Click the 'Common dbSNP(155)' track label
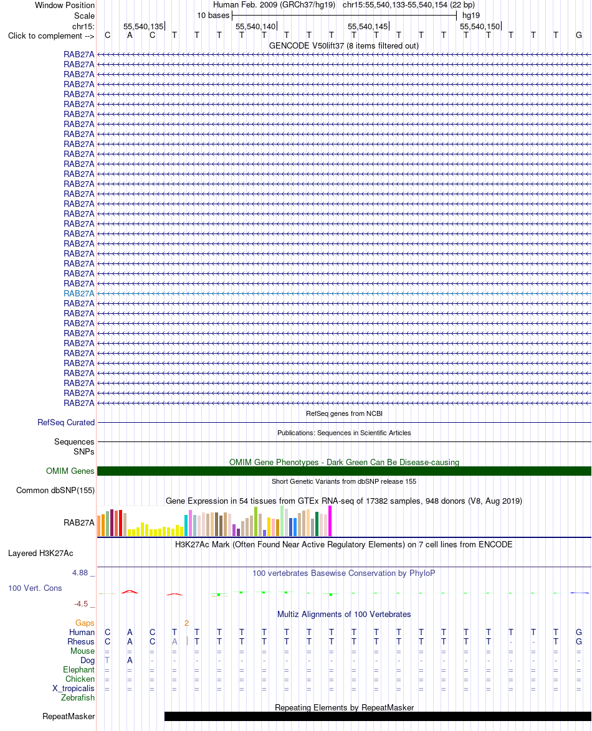The image size is (592, 731). coord(55,491)
